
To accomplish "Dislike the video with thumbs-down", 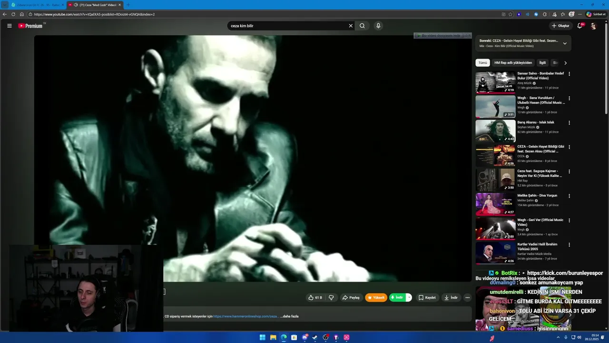I will click(x=331, y=298).
